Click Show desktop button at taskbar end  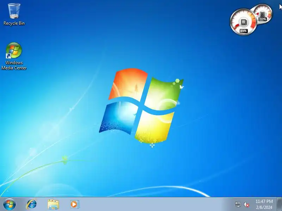click(x=280, y=204)
